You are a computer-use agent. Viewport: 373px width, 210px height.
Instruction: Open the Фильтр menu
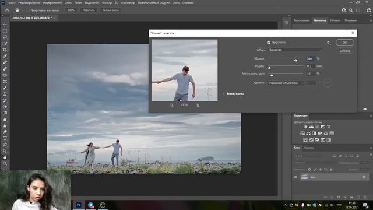(x=107, y=3)
